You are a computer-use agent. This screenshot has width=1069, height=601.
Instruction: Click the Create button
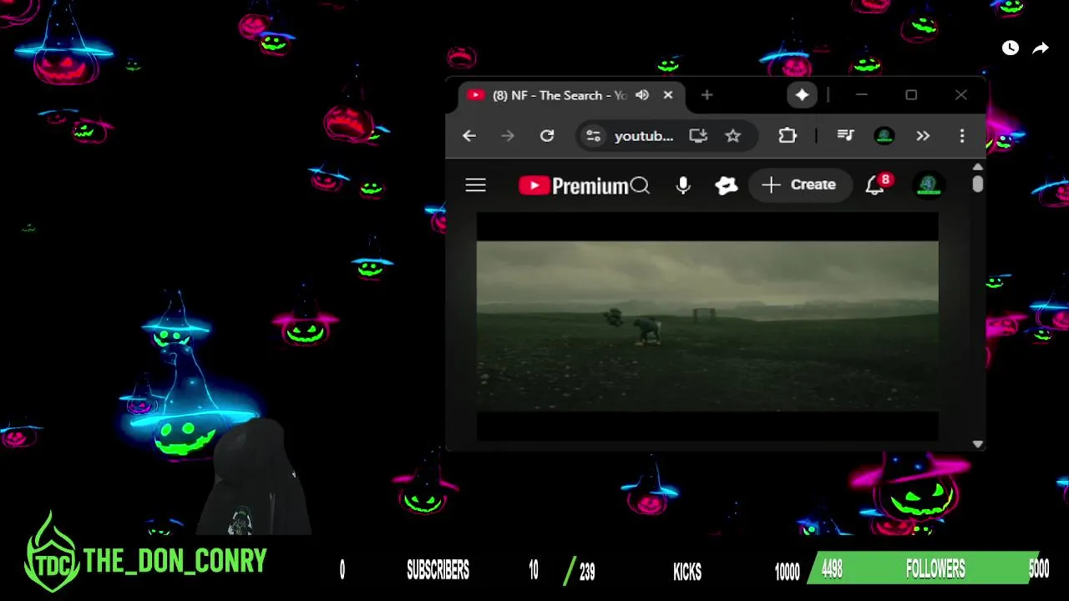coord(799,185)
